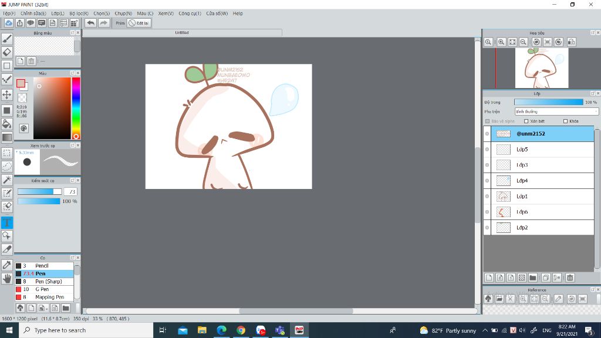Pick the Move tool with four arrows
The image size is (601, 338).
tap(7, 94)
